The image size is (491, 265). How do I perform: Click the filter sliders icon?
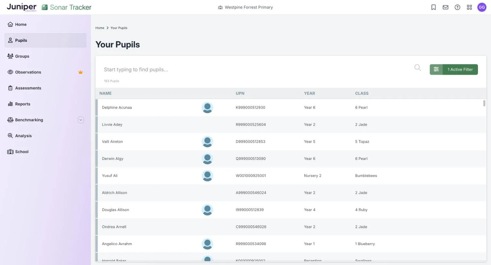tap(436, 70)
